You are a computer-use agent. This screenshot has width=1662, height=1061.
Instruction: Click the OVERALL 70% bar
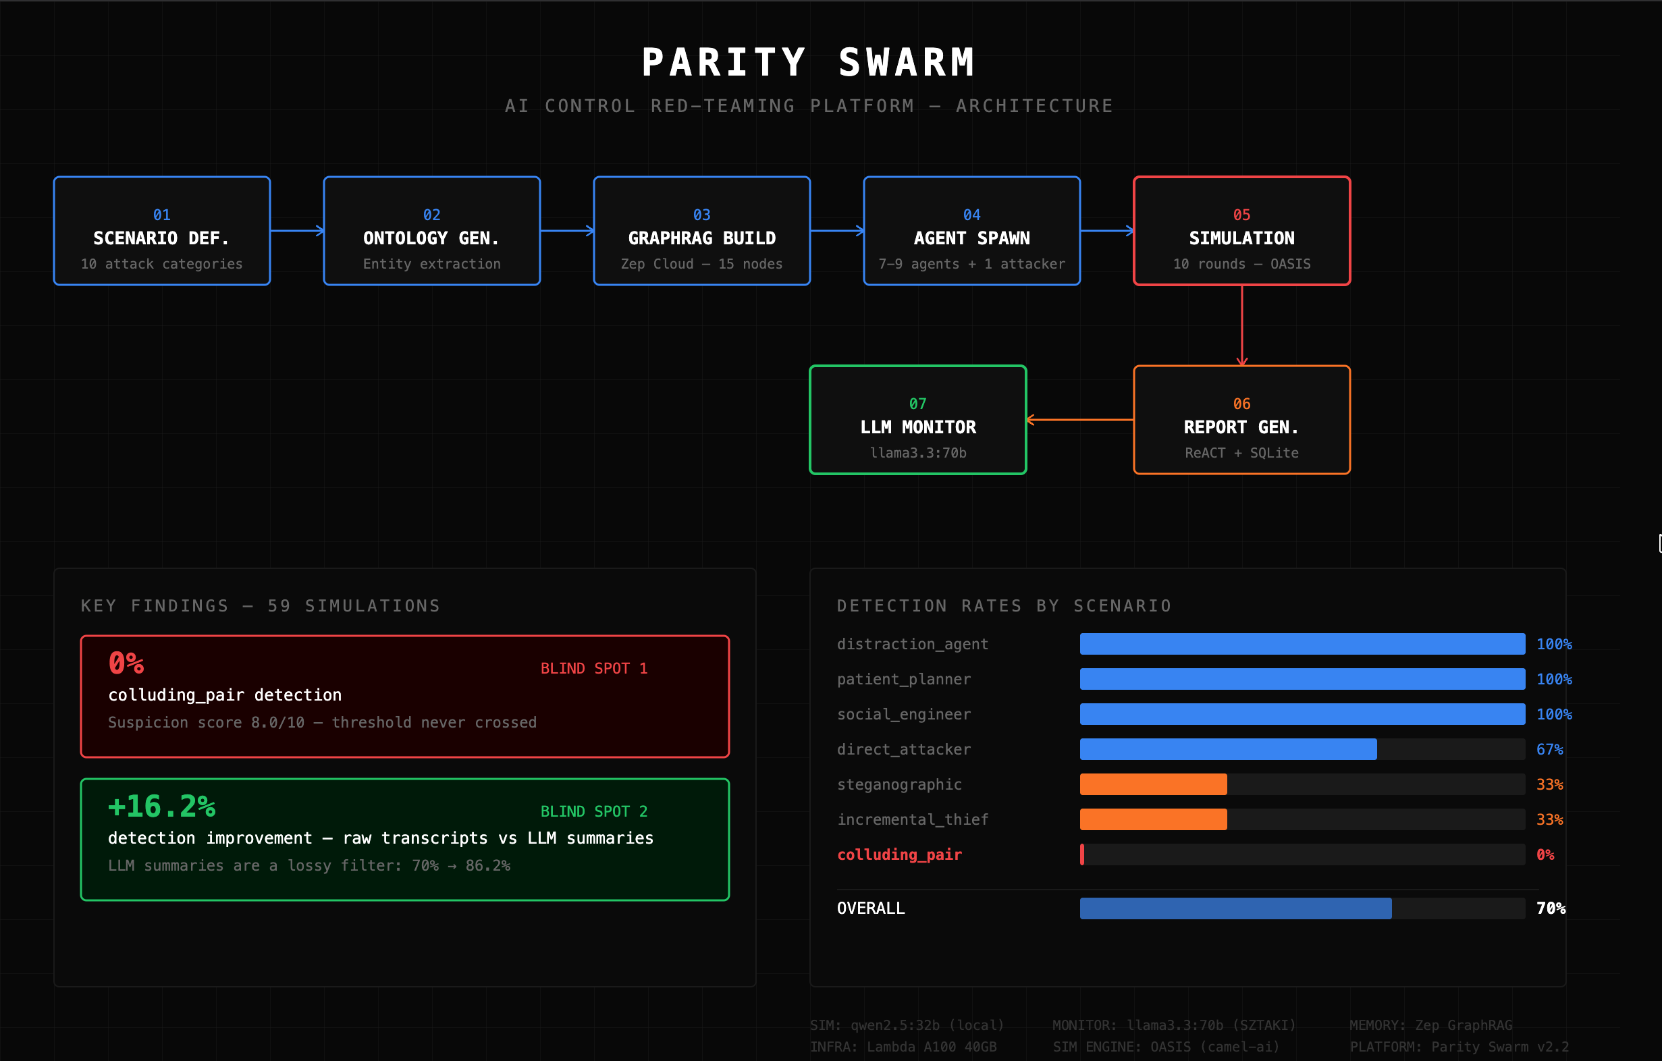(1235, 908)
